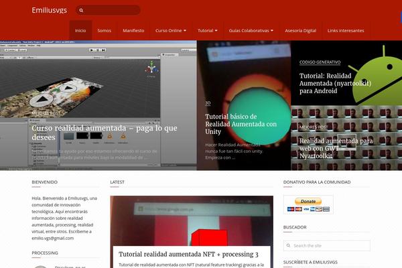Click the Latest section heading
This screenshot has height=268, width=402.
point(117,182)
